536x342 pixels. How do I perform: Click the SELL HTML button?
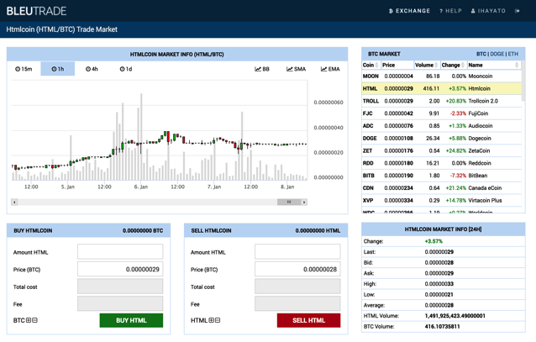[x=308, y=320]
